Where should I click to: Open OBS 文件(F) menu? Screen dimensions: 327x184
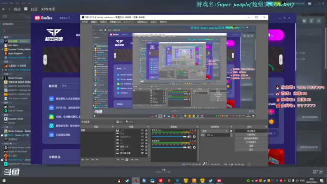tap(85, 22)
